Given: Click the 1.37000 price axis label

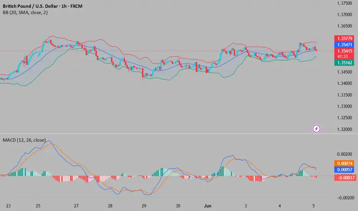Looking at the screenshot, I should [x=345, y=15].
